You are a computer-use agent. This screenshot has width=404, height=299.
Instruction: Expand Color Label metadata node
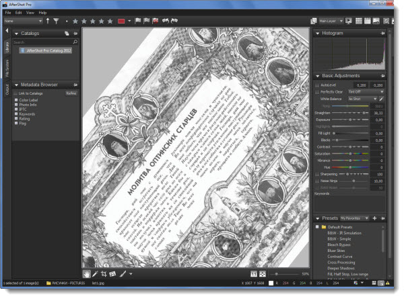[16, 100]
